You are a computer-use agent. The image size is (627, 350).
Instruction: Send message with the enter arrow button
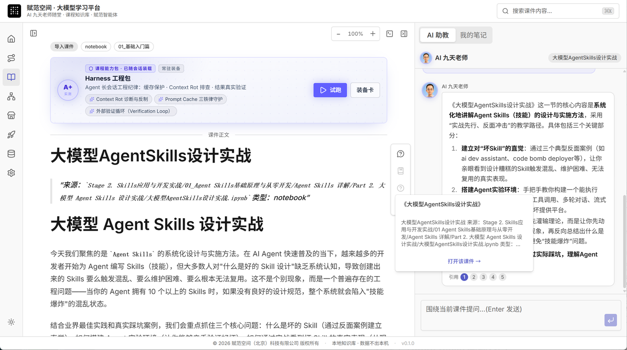[x=610, y=320]
